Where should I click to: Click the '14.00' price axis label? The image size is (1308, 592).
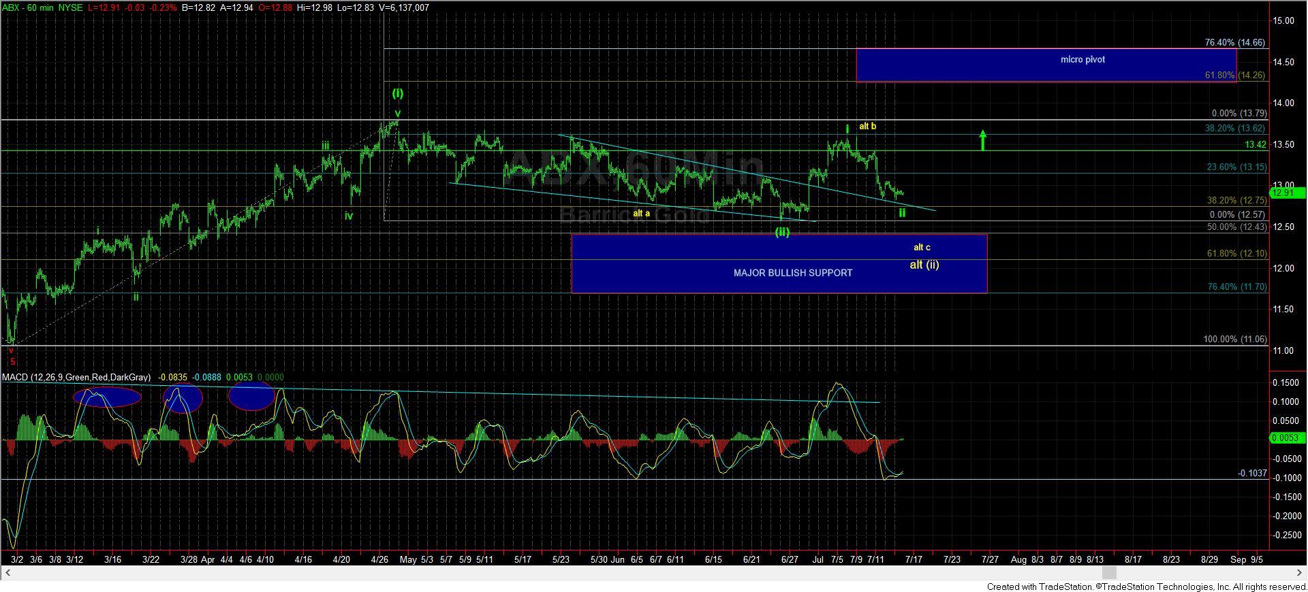coord(1284,103)
